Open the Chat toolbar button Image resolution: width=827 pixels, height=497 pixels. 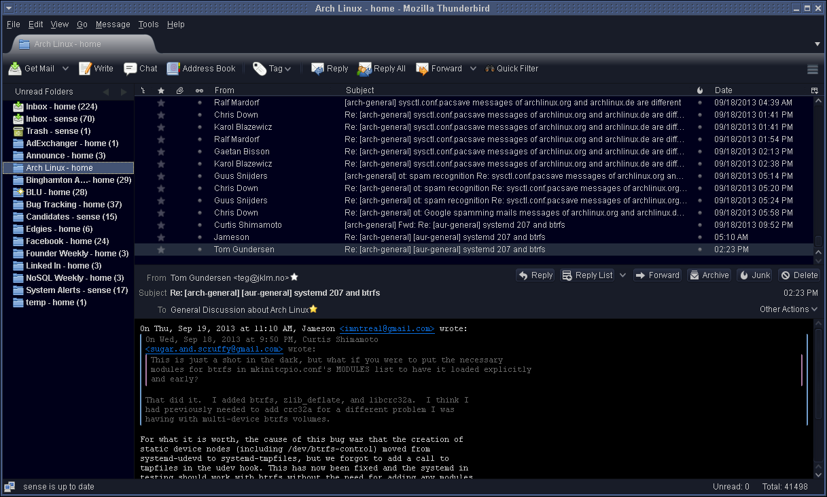click(141, 69)
